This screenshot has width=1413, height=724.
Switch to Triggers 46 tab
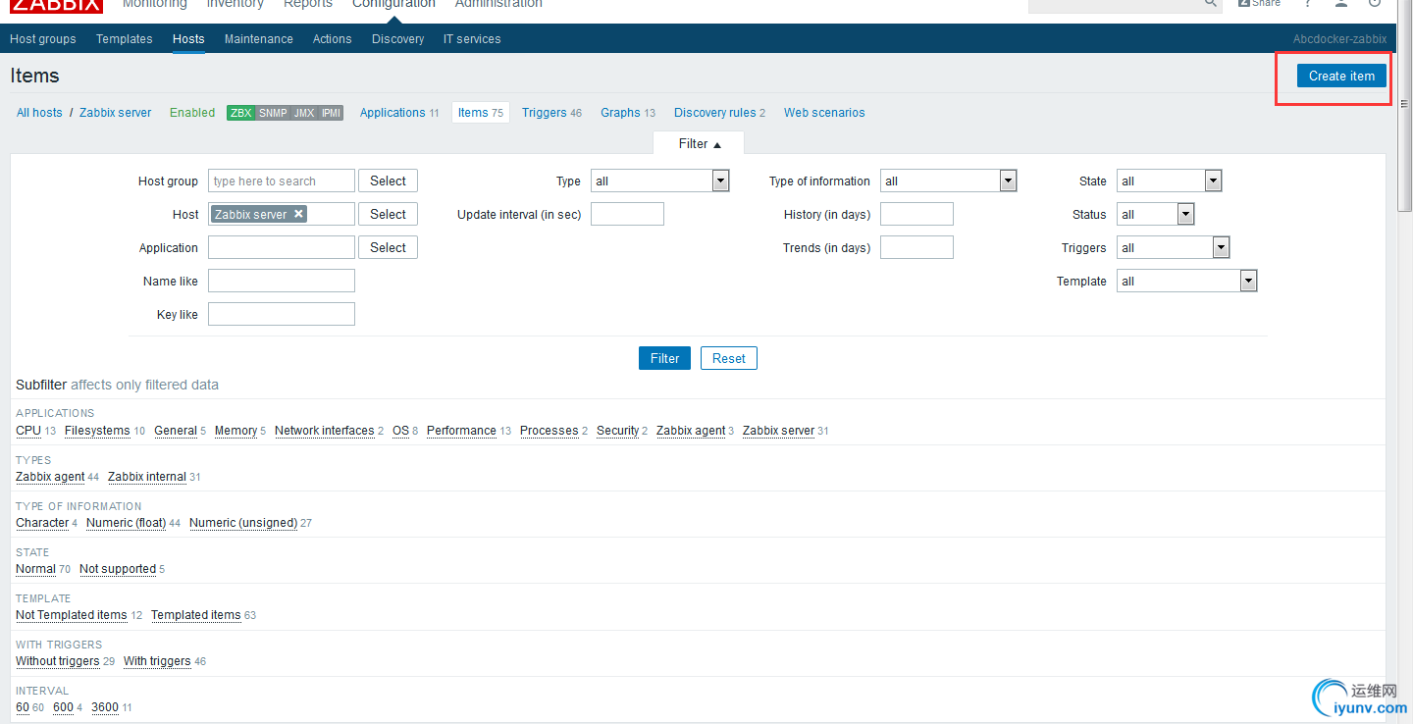pyautogui.click(x=551, y=113)
